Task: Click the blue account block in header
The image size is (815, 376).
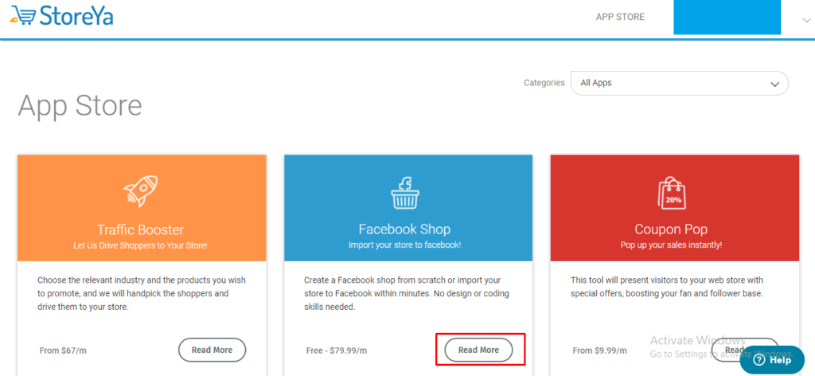Action: 727,18
